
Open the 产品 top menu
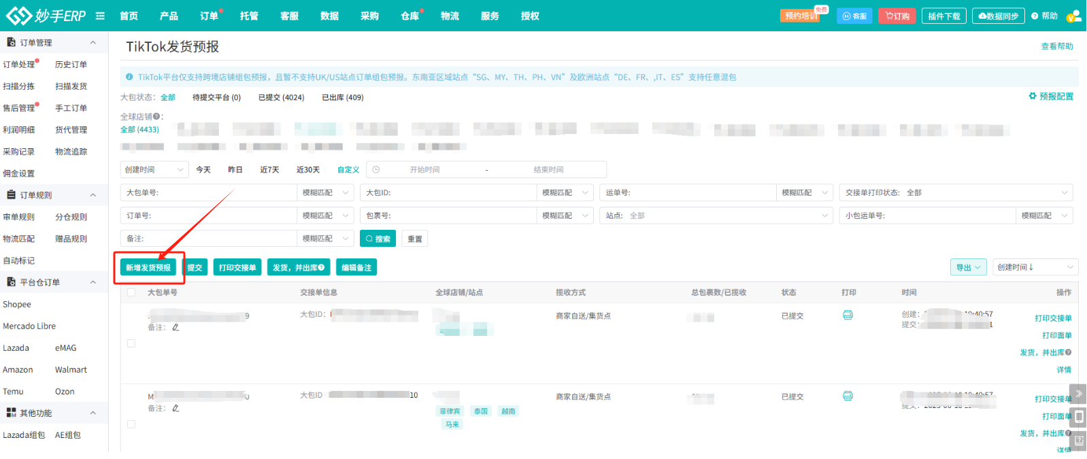[x=169, y=16]
